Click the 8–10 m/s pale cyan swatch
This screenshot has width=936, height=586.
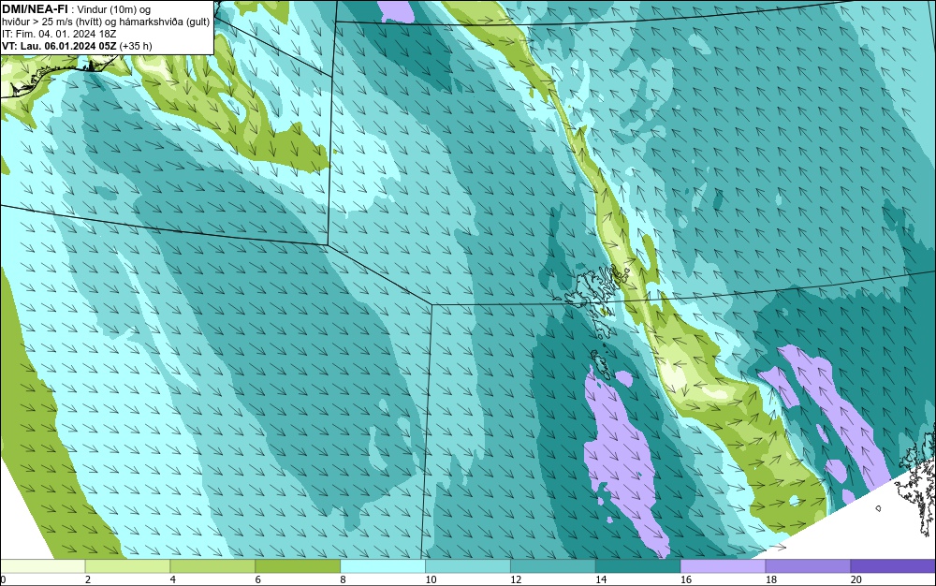click(x=383, y=566)
